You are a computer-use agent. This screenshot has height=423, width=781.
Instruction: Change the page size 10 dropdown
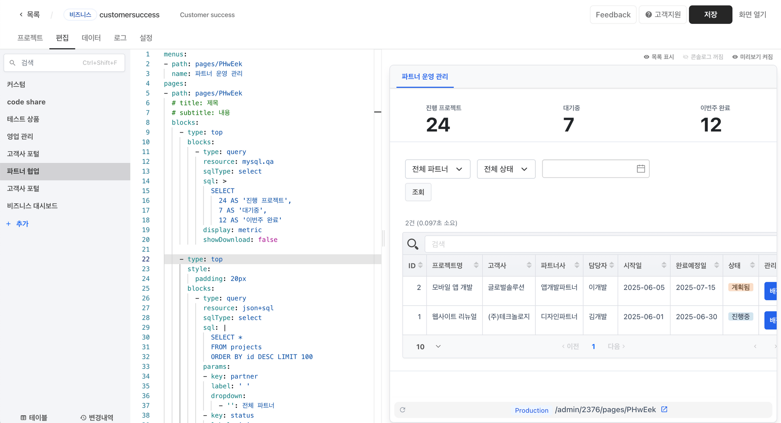(x=428, y=346)
